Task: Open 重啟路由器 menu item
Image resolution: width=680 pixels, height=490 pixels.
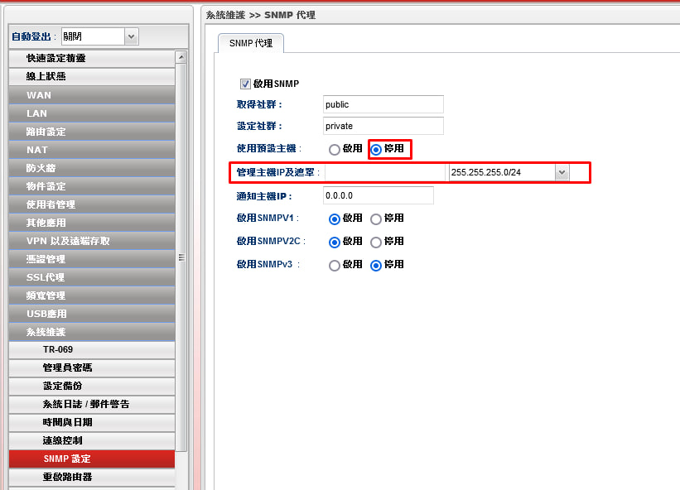Action: click(92, 477)
